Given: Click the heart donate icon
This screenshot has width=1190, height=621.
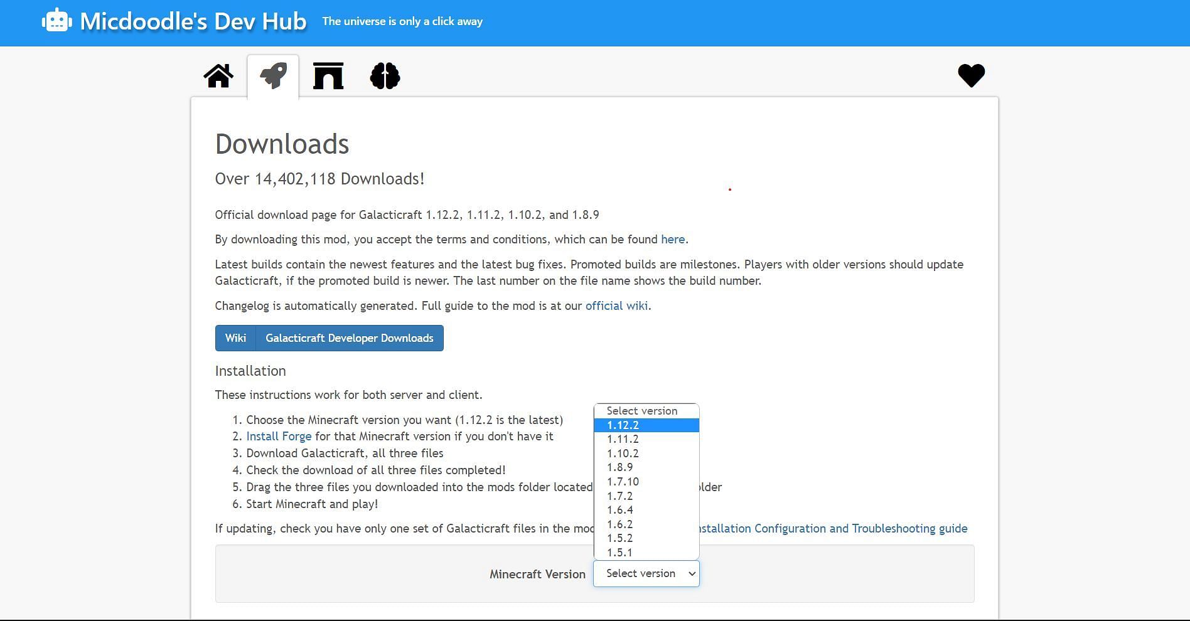Looking at the screenshot, I should coord(971,76).
